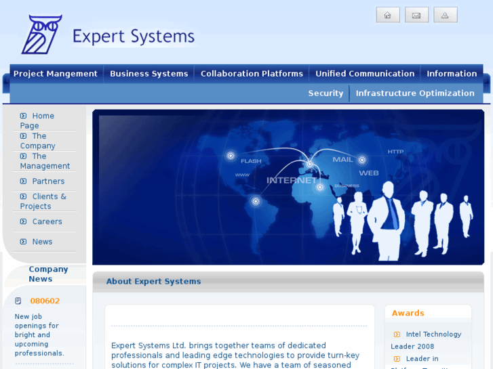
Task: Click orange arrow icon beside Intel Technology
Action: tap(397, 334)
